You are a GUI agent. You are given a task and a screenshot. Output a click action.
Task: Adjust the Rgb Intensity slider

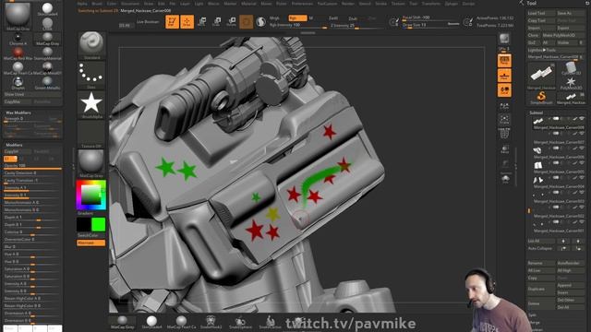297,26
